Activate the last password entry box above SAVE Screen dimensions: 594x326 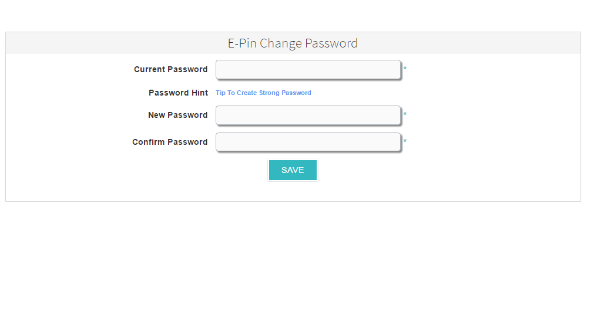pyautogui.click(x=308, y=142)
